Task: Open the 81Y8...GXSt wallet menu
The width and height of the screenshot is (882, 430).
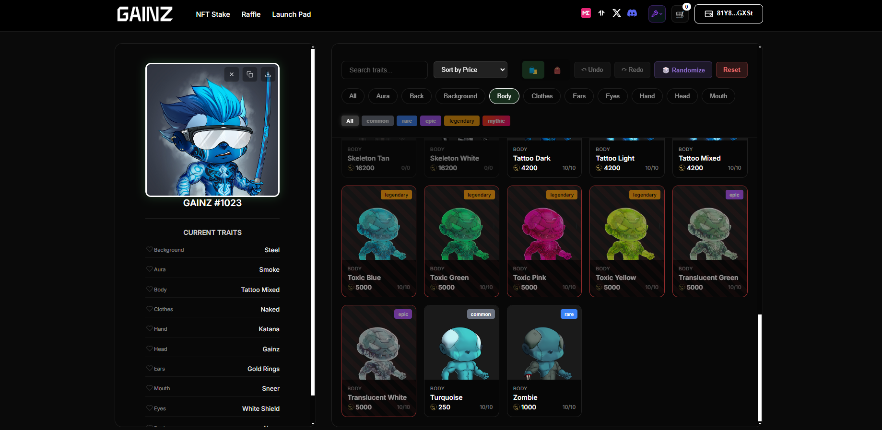Action: pyautogui.click(x=728, y=14)
